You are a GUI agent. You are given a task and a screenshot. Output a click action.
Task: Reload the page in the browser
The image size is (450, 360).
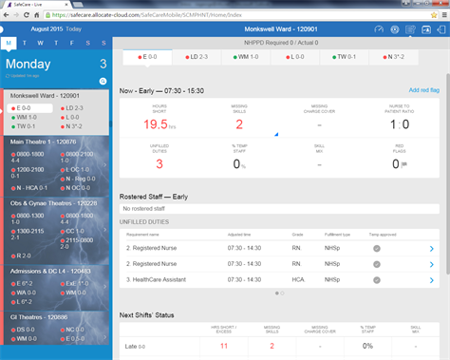(27, 15)
